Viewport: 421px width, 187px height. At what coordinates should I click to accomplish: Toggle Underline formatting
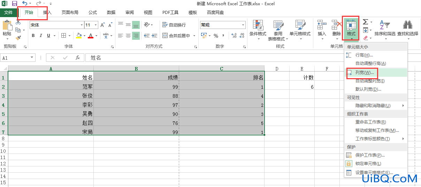[48, 36]
